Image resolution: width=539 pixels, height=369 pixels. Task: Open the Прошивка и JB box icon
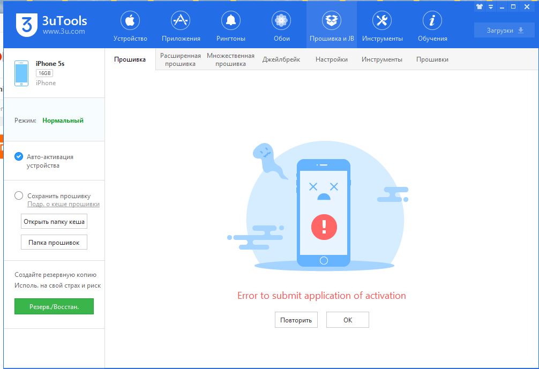tap(331, 20)
